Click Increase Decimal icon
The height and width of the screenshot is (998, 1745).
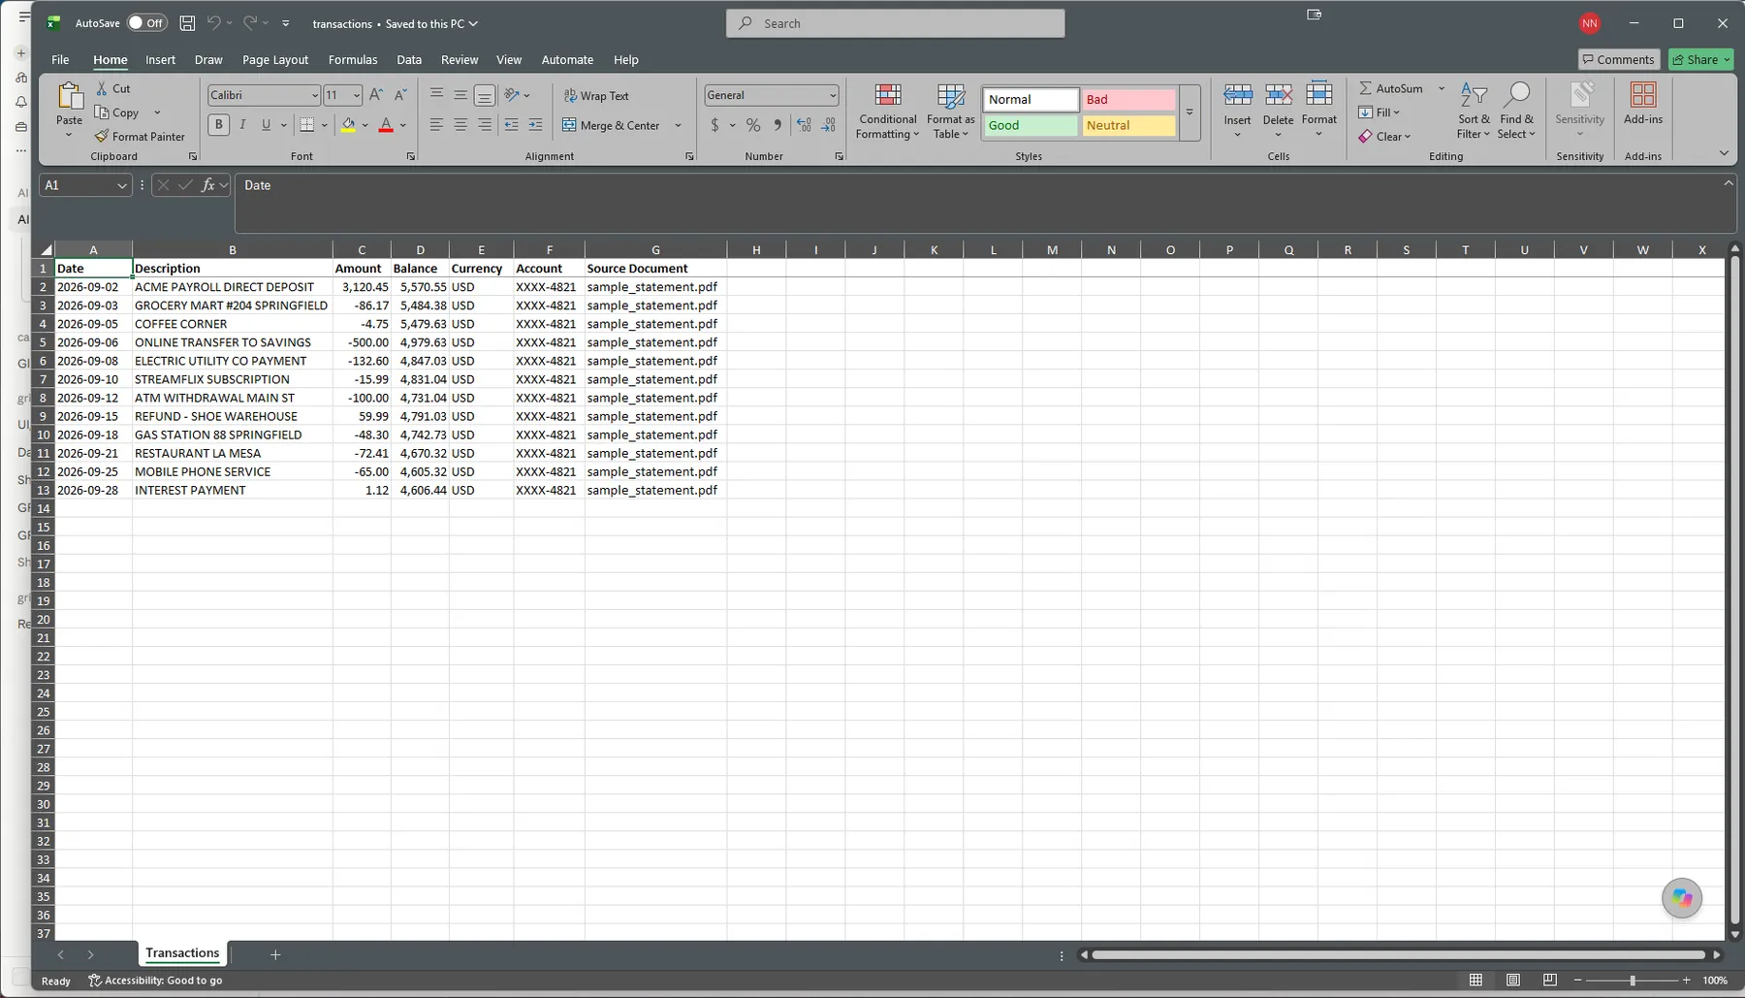(804, 125)
